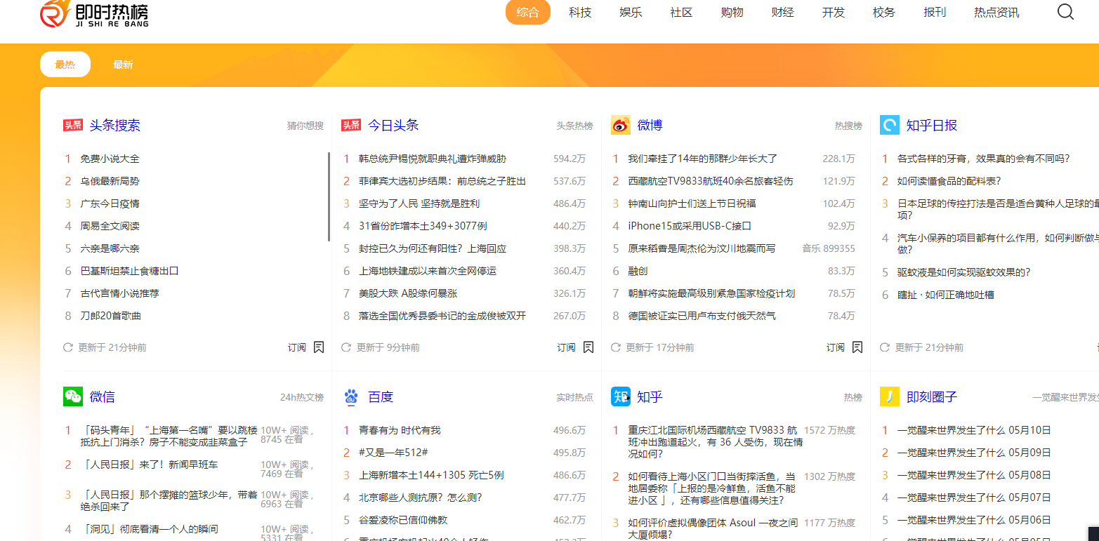
Task: Open the 今日头条 section title
Action: tap(393, 125)
